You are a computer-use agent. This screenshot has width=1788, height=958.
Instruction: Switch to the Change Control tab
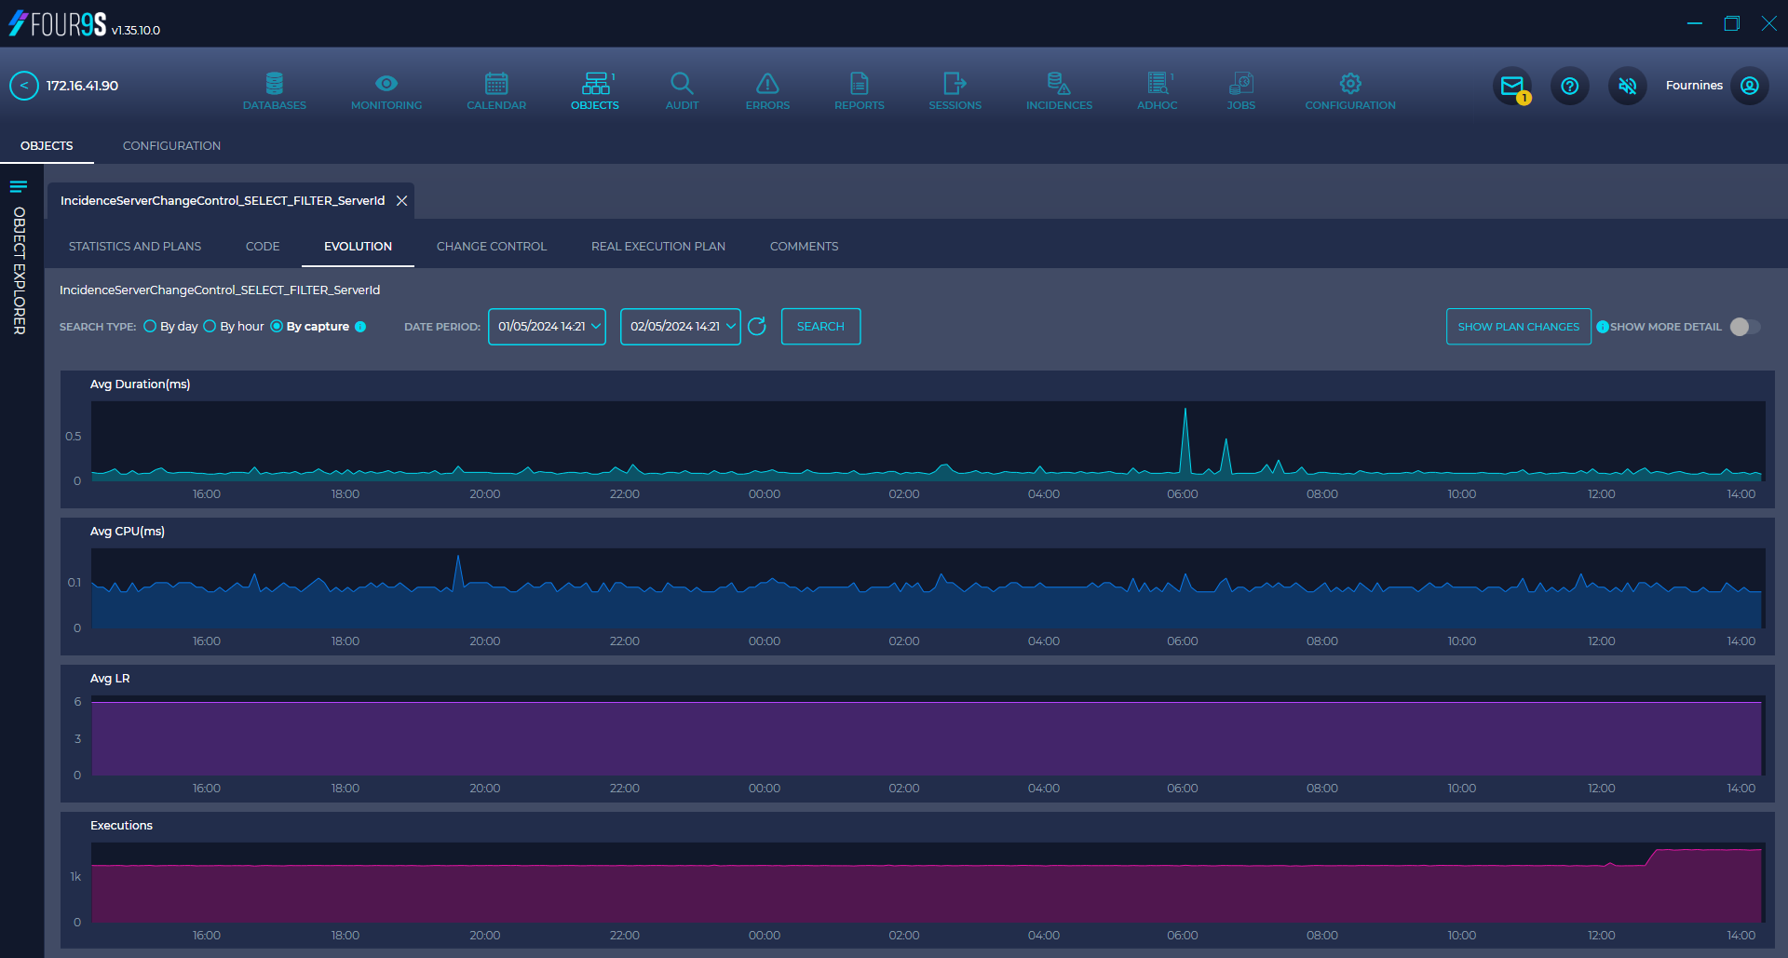[x=491, y=246]
